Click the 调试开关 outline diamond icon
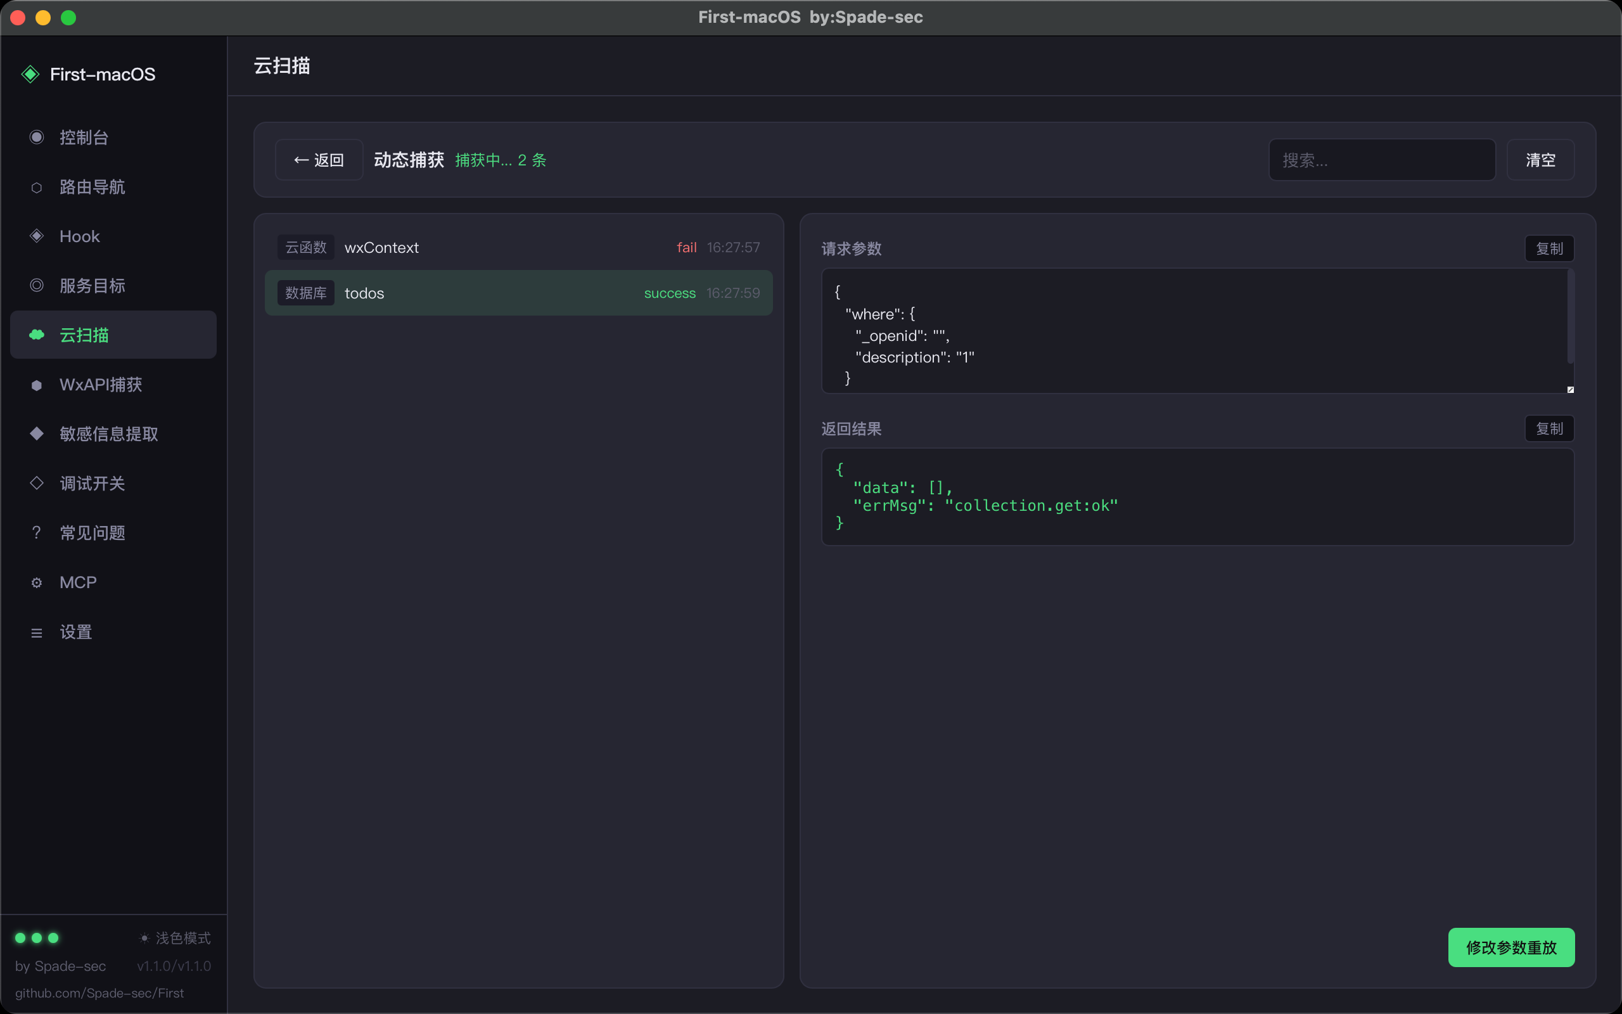The height and width of the screenshot is (1014, 1622). [37, 483]
